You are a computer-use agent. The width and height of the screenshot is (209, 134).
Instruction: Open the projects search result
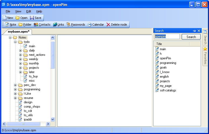click(x=165, y=81)
